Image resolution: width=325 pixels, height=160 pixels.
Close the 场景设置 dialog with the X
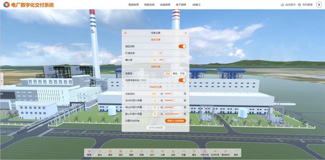186,33
